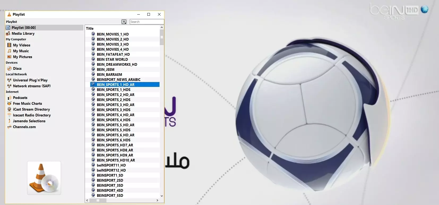Click the Podcasts icon
439x205 pixels.
(9, 98)
